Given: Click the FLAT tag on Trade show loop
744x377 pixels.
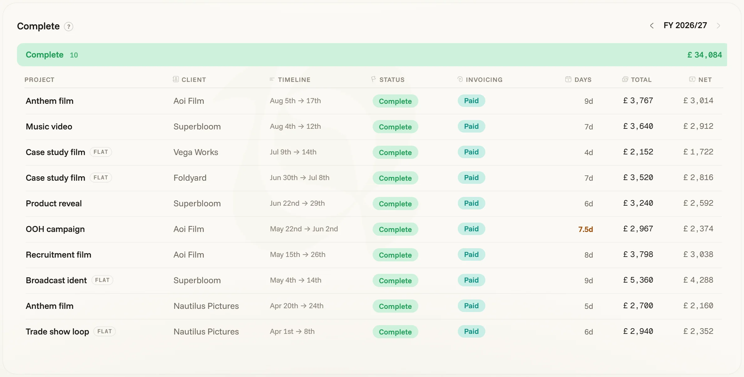Looking at the screenshot, I should point(105,331).
